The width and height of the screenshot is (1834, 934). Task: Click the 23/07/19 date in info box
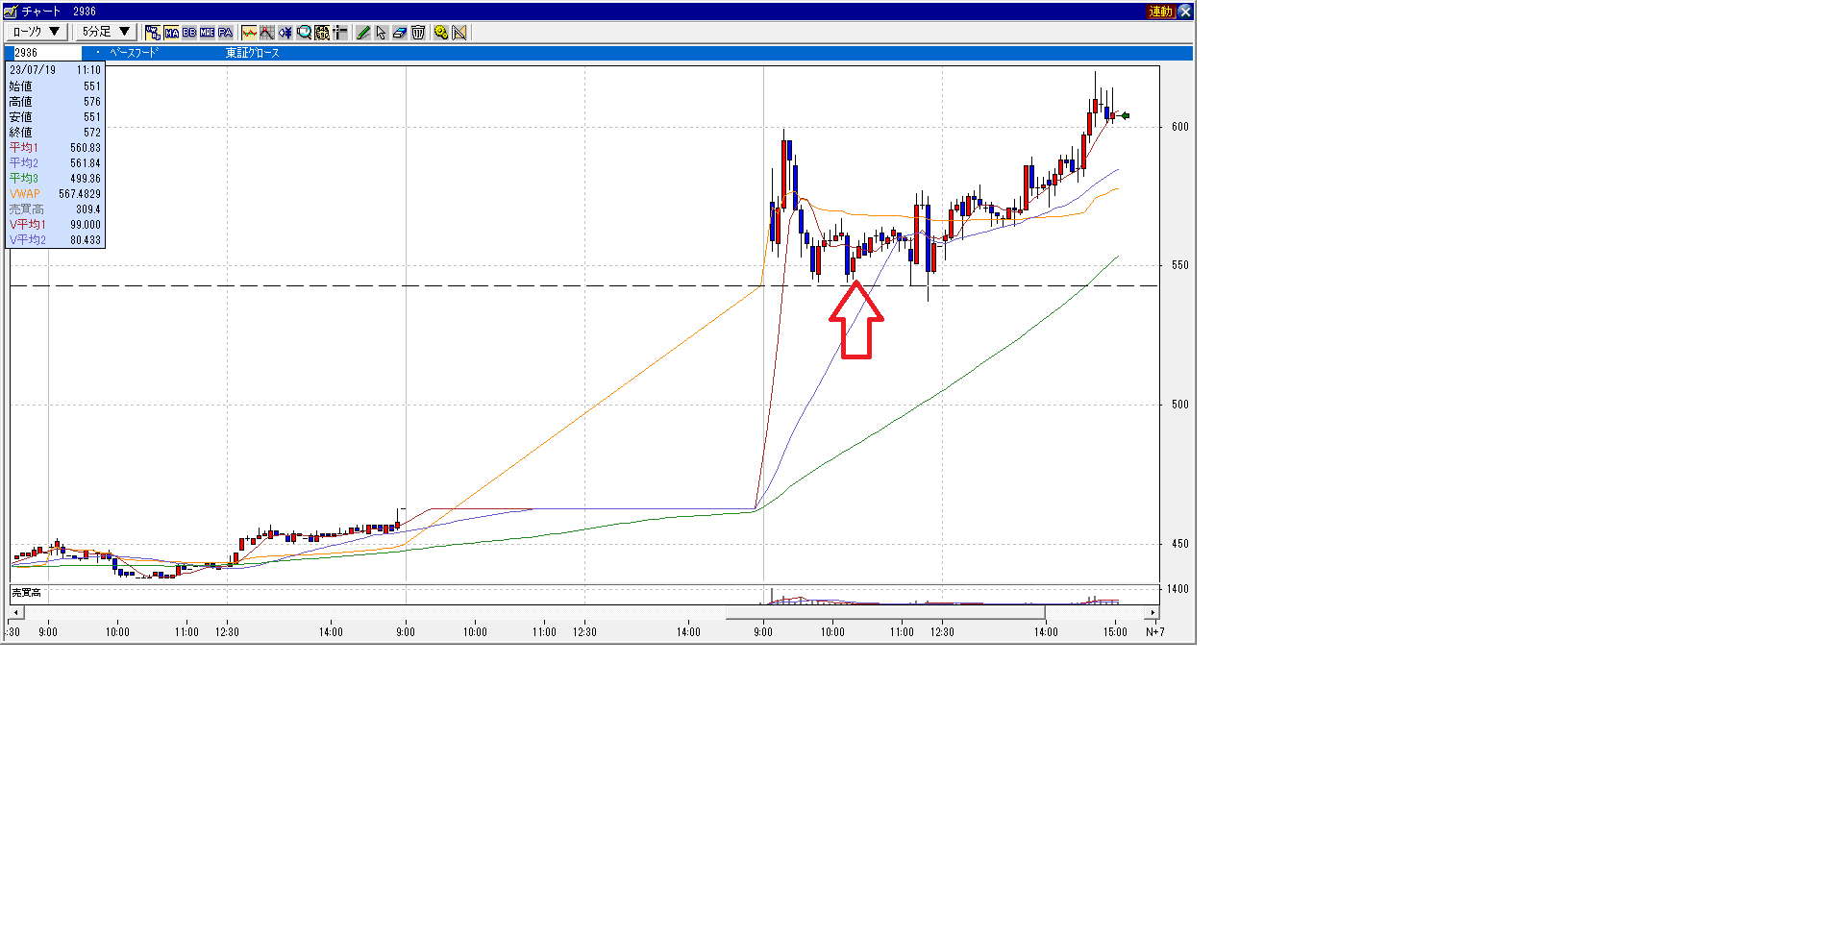33,70
